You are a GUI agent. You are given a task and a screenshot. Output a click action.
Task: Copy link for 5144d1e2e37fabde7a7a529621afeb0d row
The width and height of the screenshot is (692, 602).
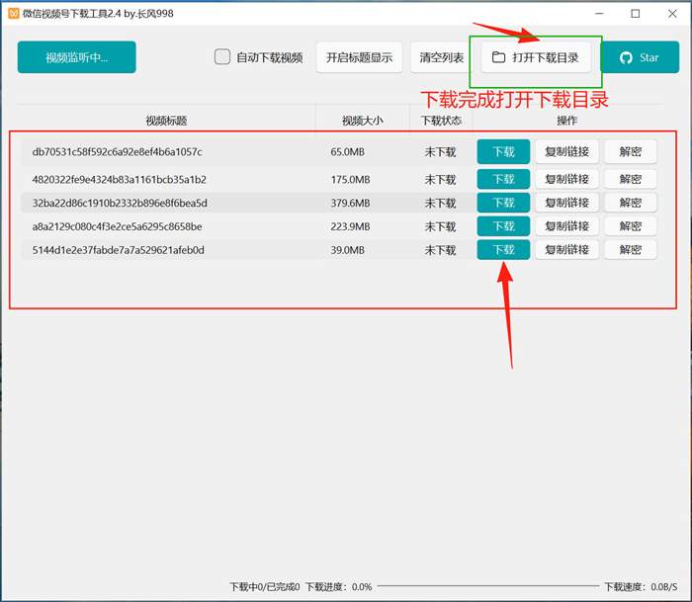point(567,250)
